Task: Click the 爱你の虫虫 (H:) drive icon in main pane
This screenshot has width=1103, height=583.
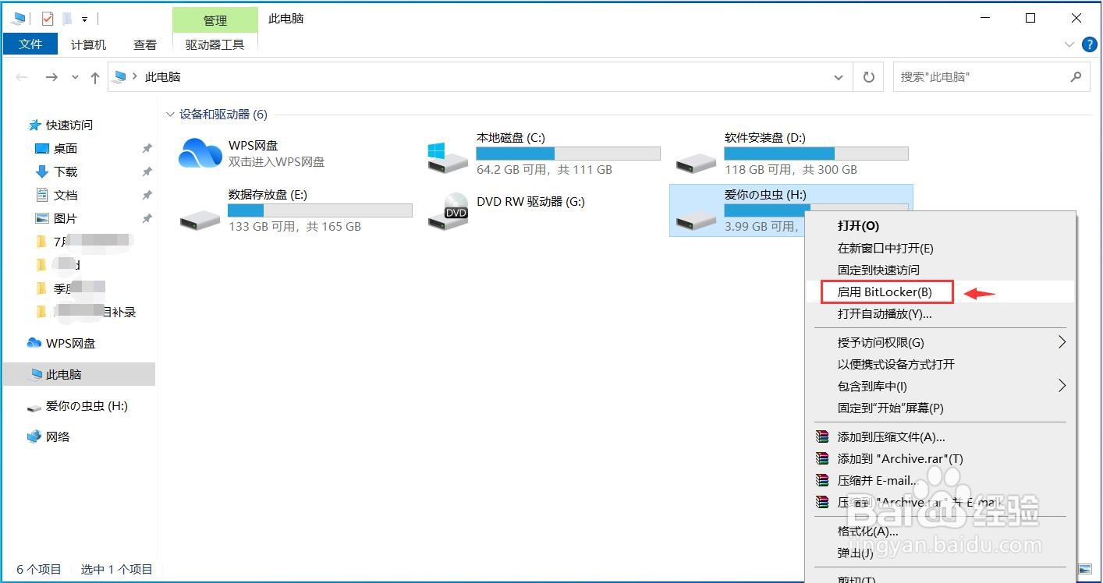Action: pos(696,221)
